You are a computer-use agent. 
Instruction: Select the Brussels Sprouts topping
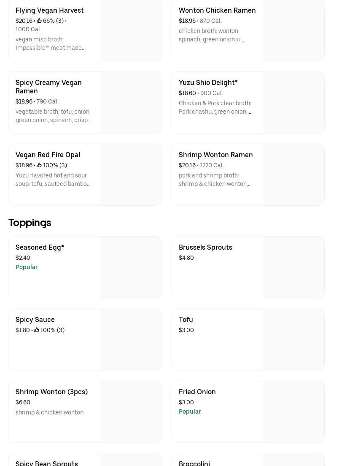[x=205, y=247]
